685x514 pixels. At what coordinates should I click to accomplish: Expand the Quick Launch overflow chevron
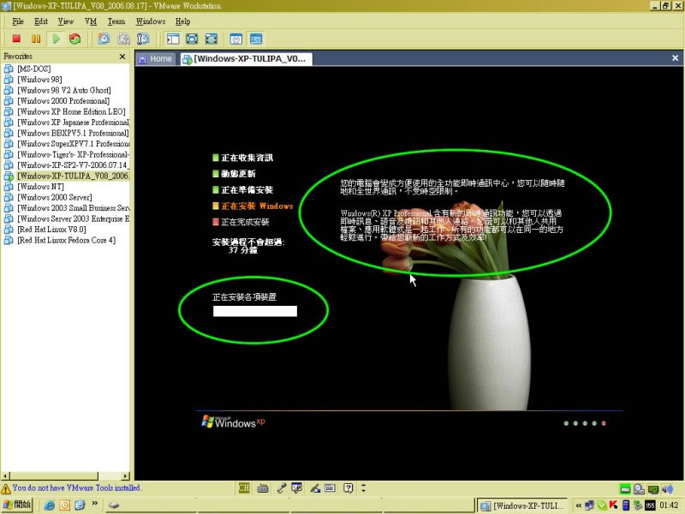95,504
